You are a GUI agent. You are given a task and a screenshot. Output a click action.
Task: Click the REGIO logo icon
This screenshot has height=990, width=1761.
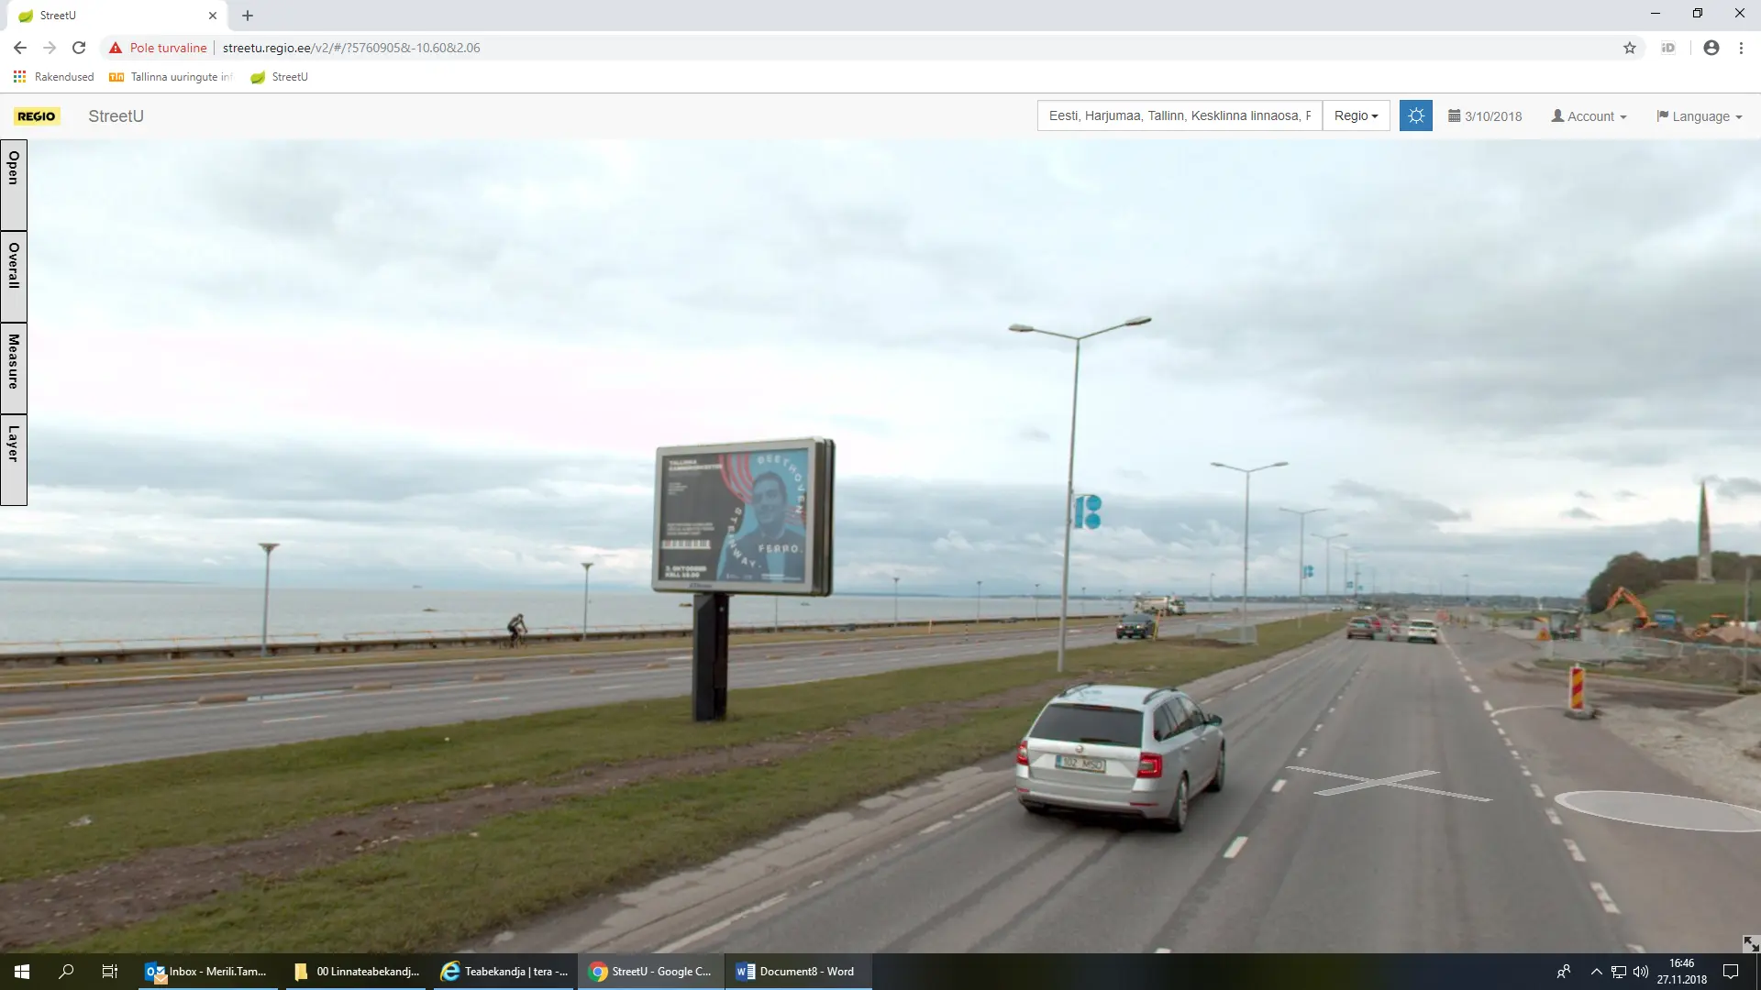pyautogui.click(x=37, y=116)
